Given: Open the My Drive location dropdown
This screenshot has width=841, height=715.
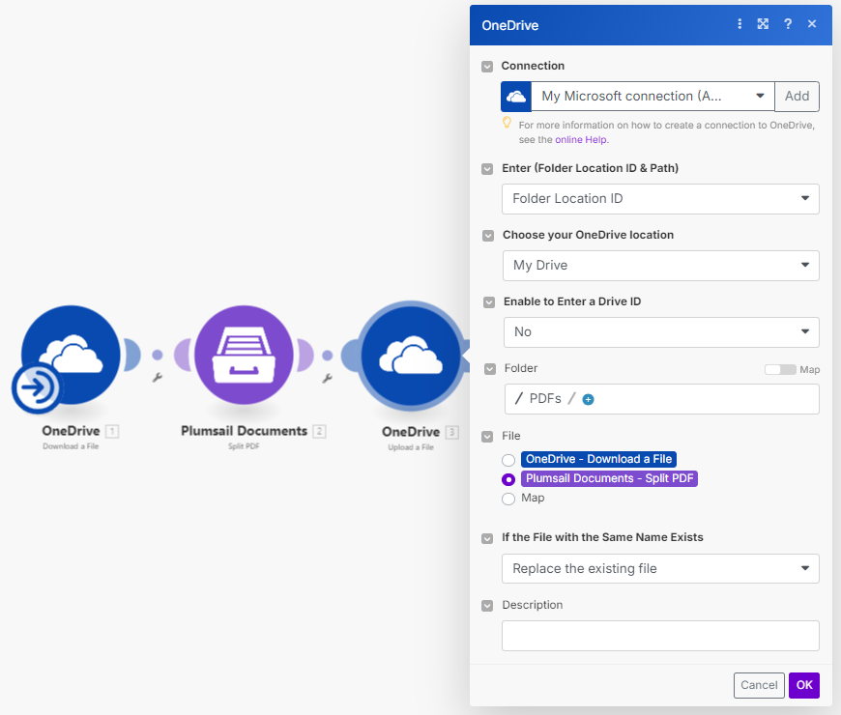Looking at the screenshot, I should 661,266.
